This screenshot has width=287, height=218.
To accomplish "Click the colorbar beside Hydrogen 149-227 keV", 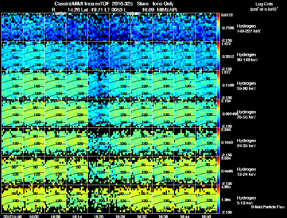I will [218, 27].
